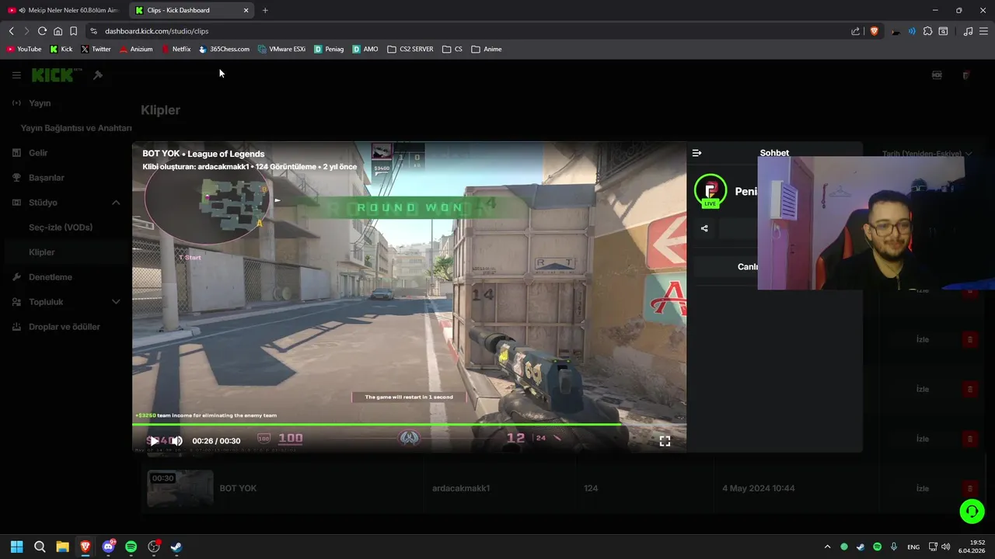Screen dimensions: 995x559
Task: Open the clip in fullscreen
Action: point(665,441)
